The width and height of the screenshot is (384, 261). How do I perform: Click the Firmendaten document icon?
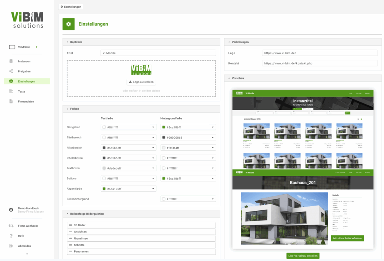coord(11,101)
